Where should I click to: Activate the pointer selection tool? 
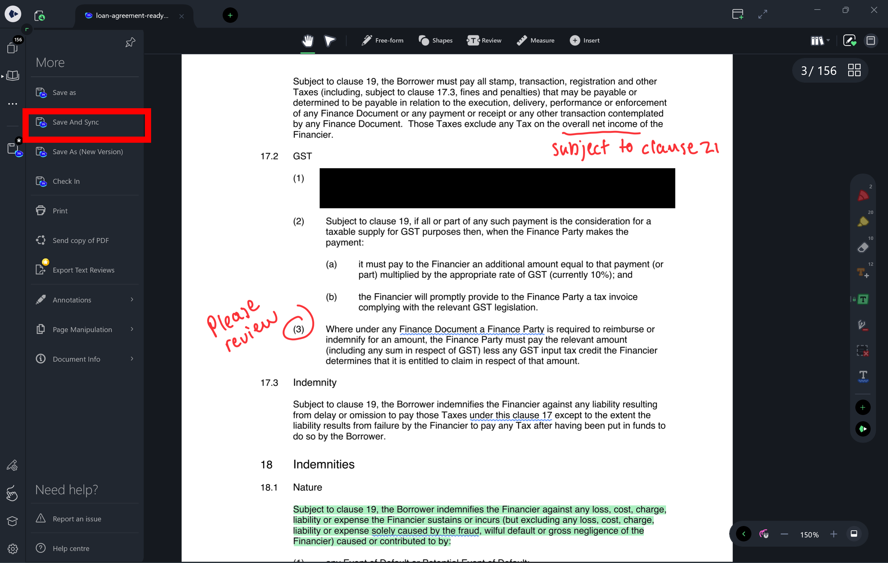(329, 41)
